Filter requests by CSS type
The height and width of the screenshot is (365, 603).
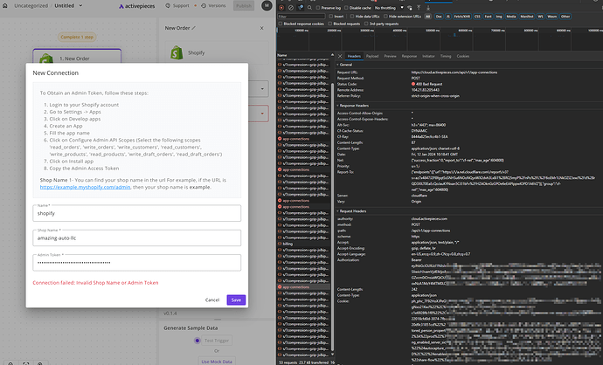pyautogui.click(x=477, y=17)
